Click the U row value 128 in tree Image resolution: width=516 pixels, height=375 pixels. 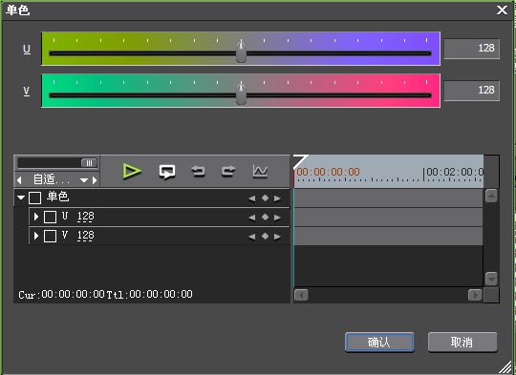click(x=86, y=217)
